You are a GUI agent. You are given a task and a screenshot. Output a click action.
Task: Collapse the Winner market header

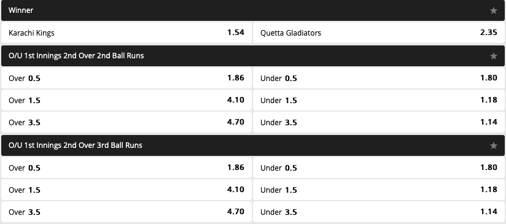[x=253, y=10]
